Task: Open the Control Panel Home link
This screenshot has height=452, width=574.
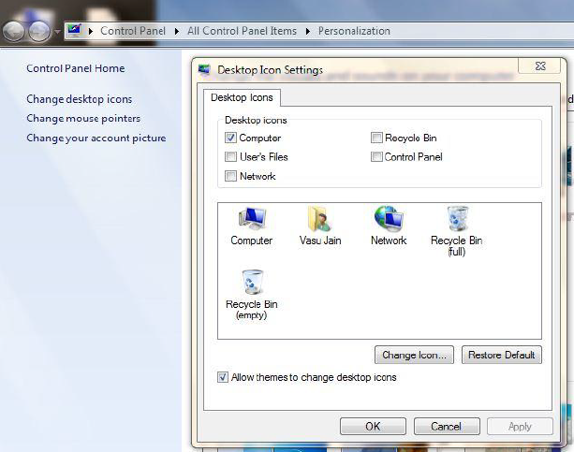Action: 76,68
